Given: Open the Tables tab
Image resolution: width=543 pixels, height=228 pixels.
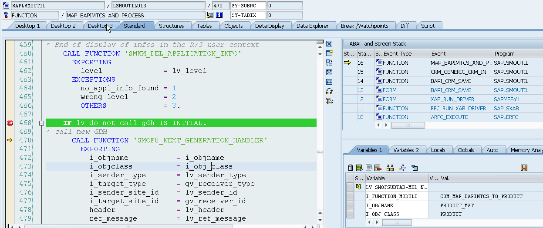Looking at the screenshot, I should coord(204,26).
